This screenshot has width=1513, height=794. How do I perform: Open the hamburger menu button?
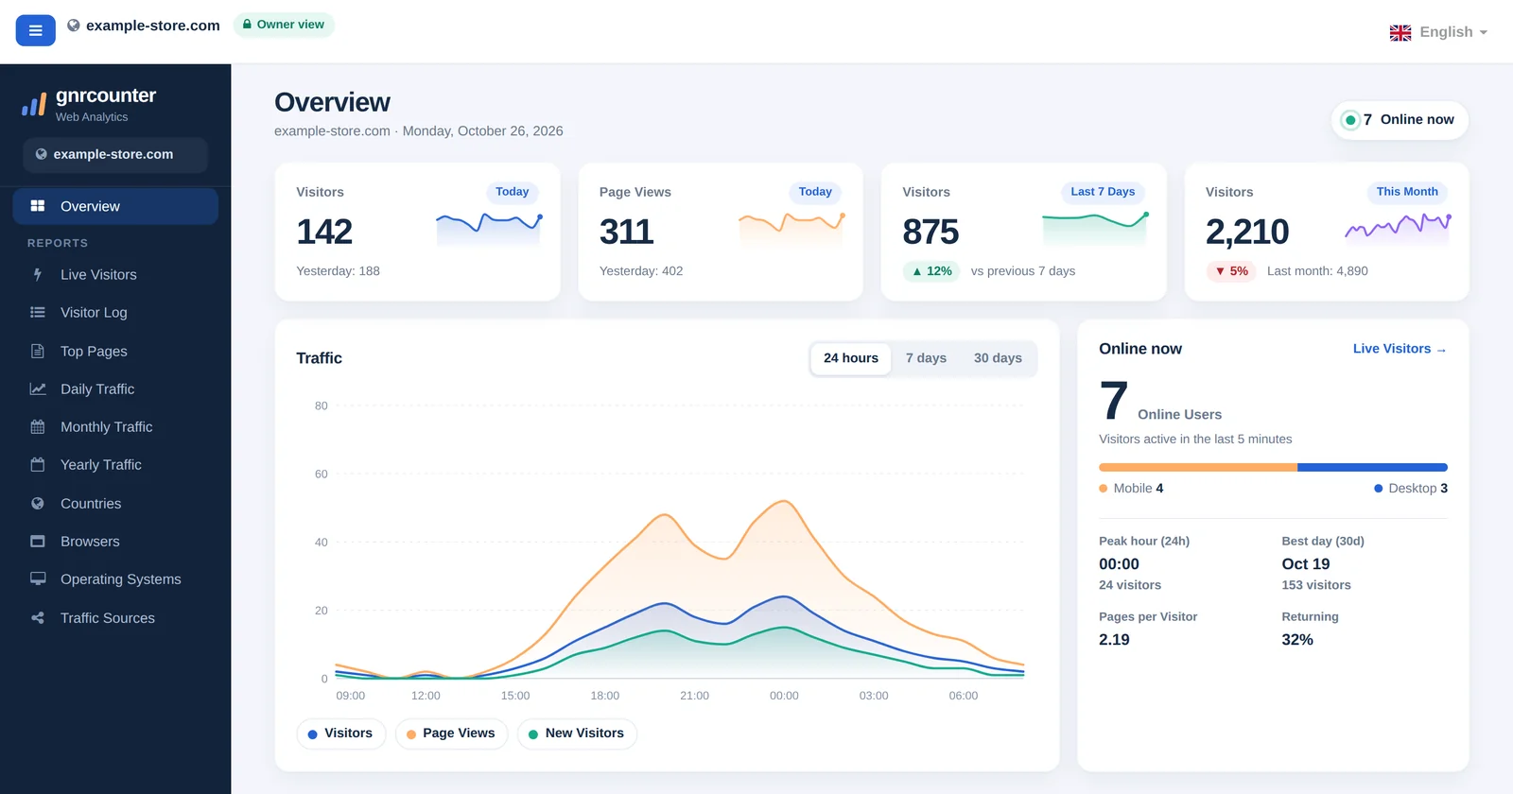click(35, 30)
